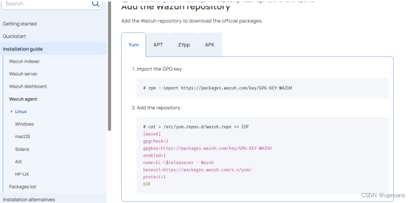The width and height of the screenshot is (413, 203).
Task: Click the sidebar vertical scrollbar
Action: (109, 65)
